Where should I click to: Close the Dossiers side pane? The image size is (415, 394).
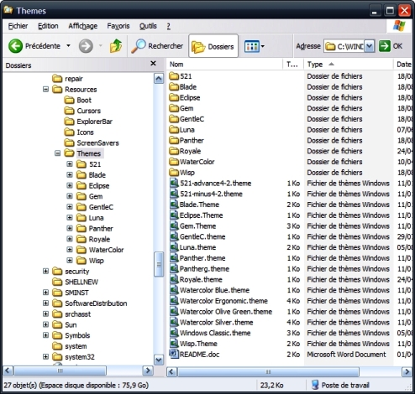(x=153, y=64)
